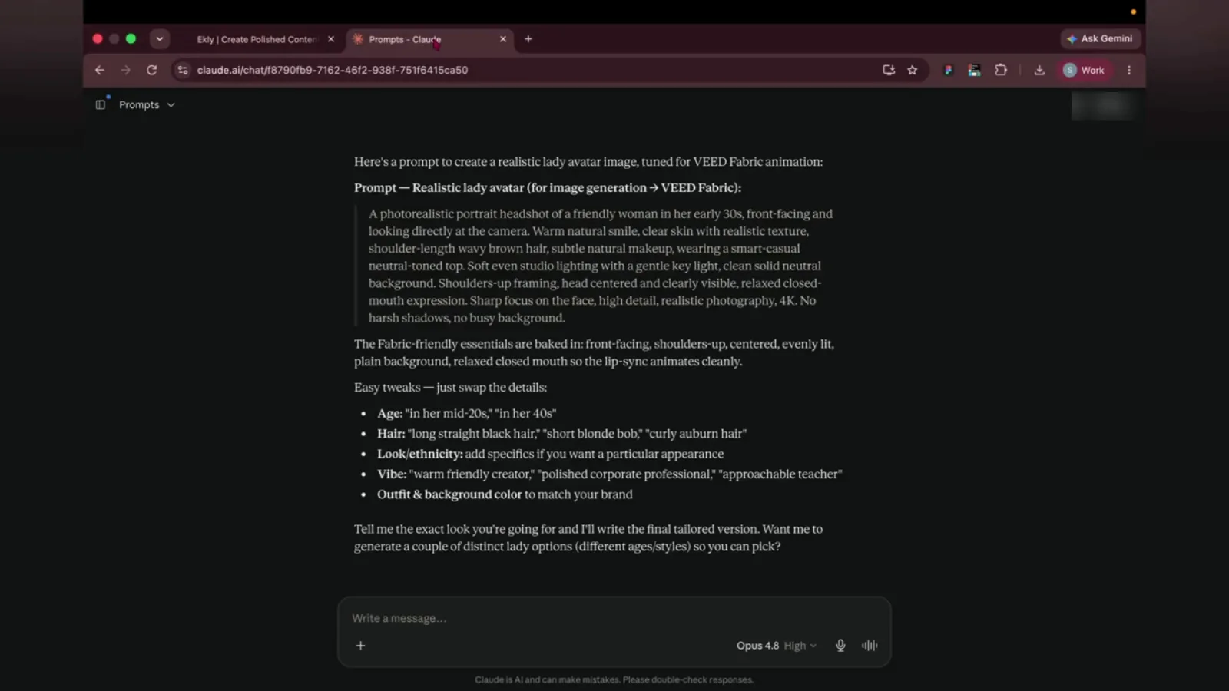
Task: Close the browser window with red button
Action: (98, 38)
